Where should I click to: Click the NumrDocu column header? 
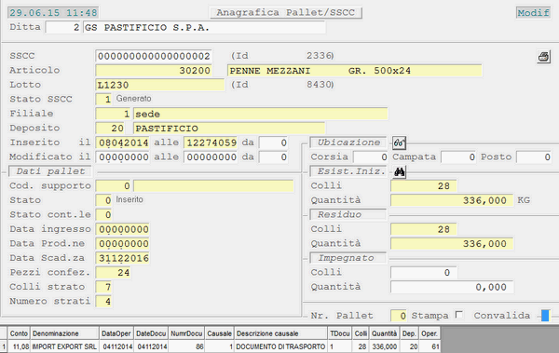click(186, 333)
